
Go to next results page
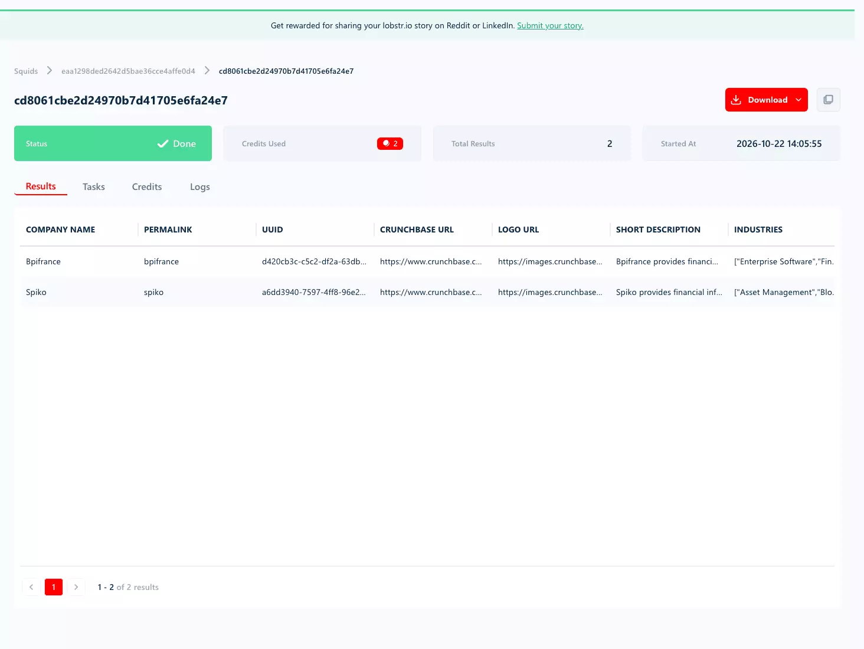76,587
